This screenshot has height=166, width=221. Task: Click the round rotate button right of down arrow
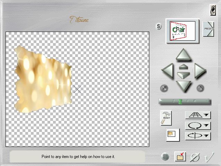[200, 88]
